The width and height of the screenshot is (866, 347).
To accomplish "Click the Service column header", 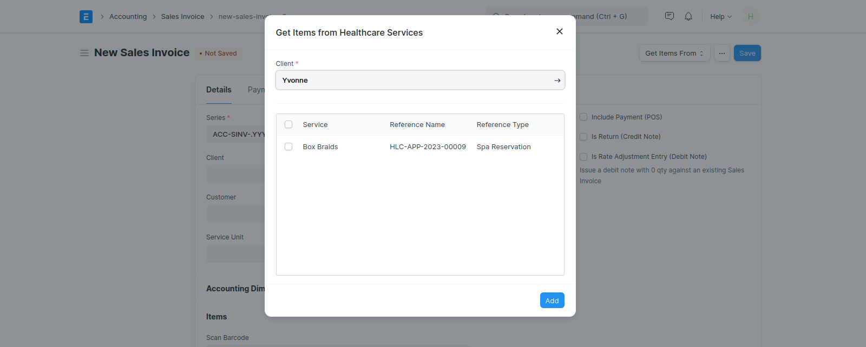I will point(316,125).
